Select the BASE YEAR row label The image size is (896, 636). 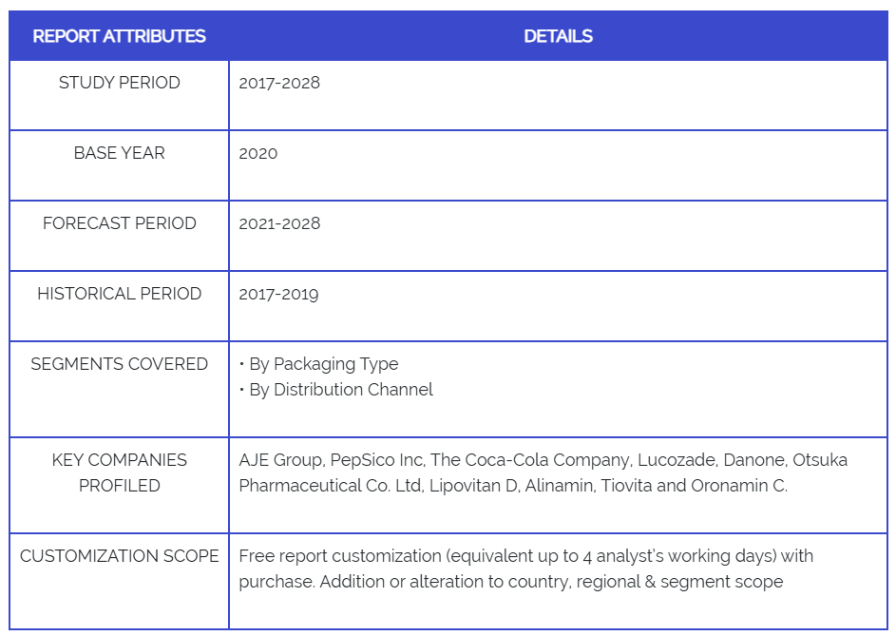pos(119,153)
